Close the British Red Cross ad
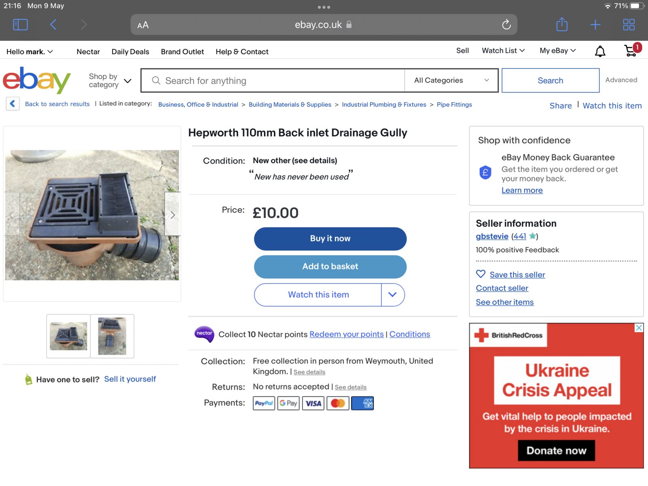 tap(639, 328)
